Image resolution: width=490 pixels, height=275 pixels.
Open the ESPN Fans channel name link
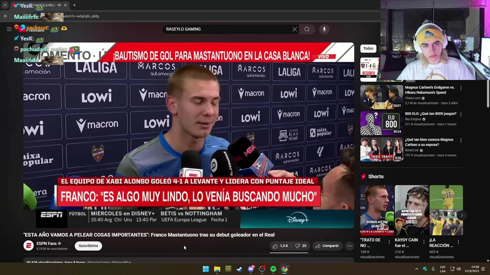[x=46, y=244]
